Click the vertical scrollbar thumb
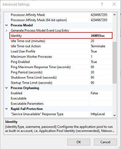Viewport: 121px width, 149px height. click(114, 63)
